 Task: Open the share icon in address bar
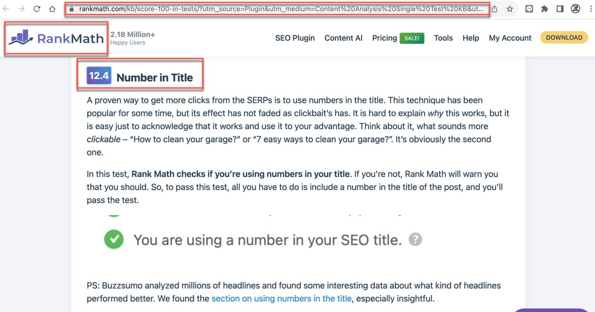[495, 9]
